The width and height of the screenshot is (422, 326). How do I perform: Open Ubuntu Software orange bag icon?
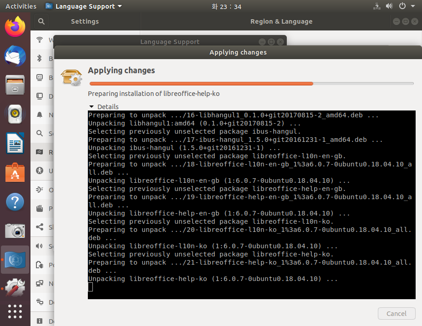(x=15, y=172)
